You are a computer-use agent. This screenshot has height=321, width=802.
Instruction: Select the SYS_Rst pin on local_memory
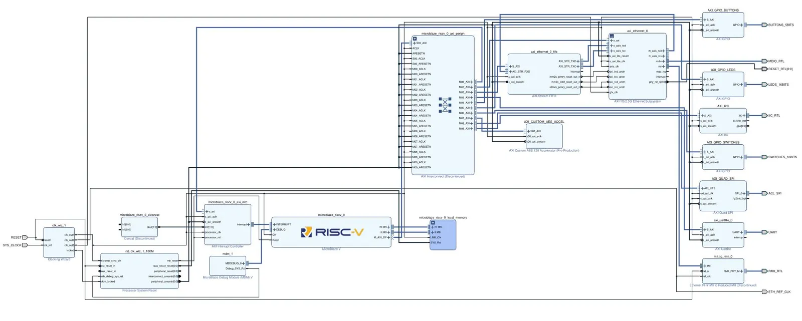tap(436, 243)
